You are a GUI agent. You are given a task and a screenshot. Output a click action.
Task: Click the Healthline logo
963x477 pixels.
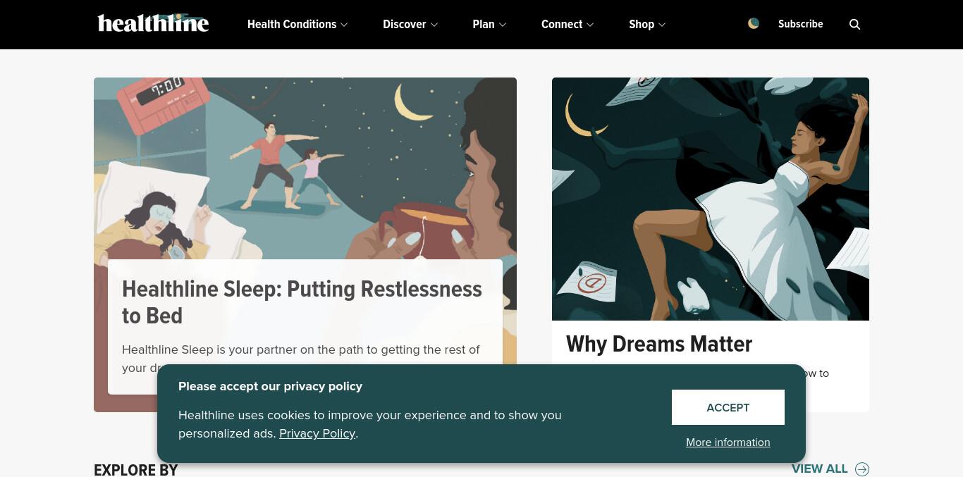pos(153,23)
